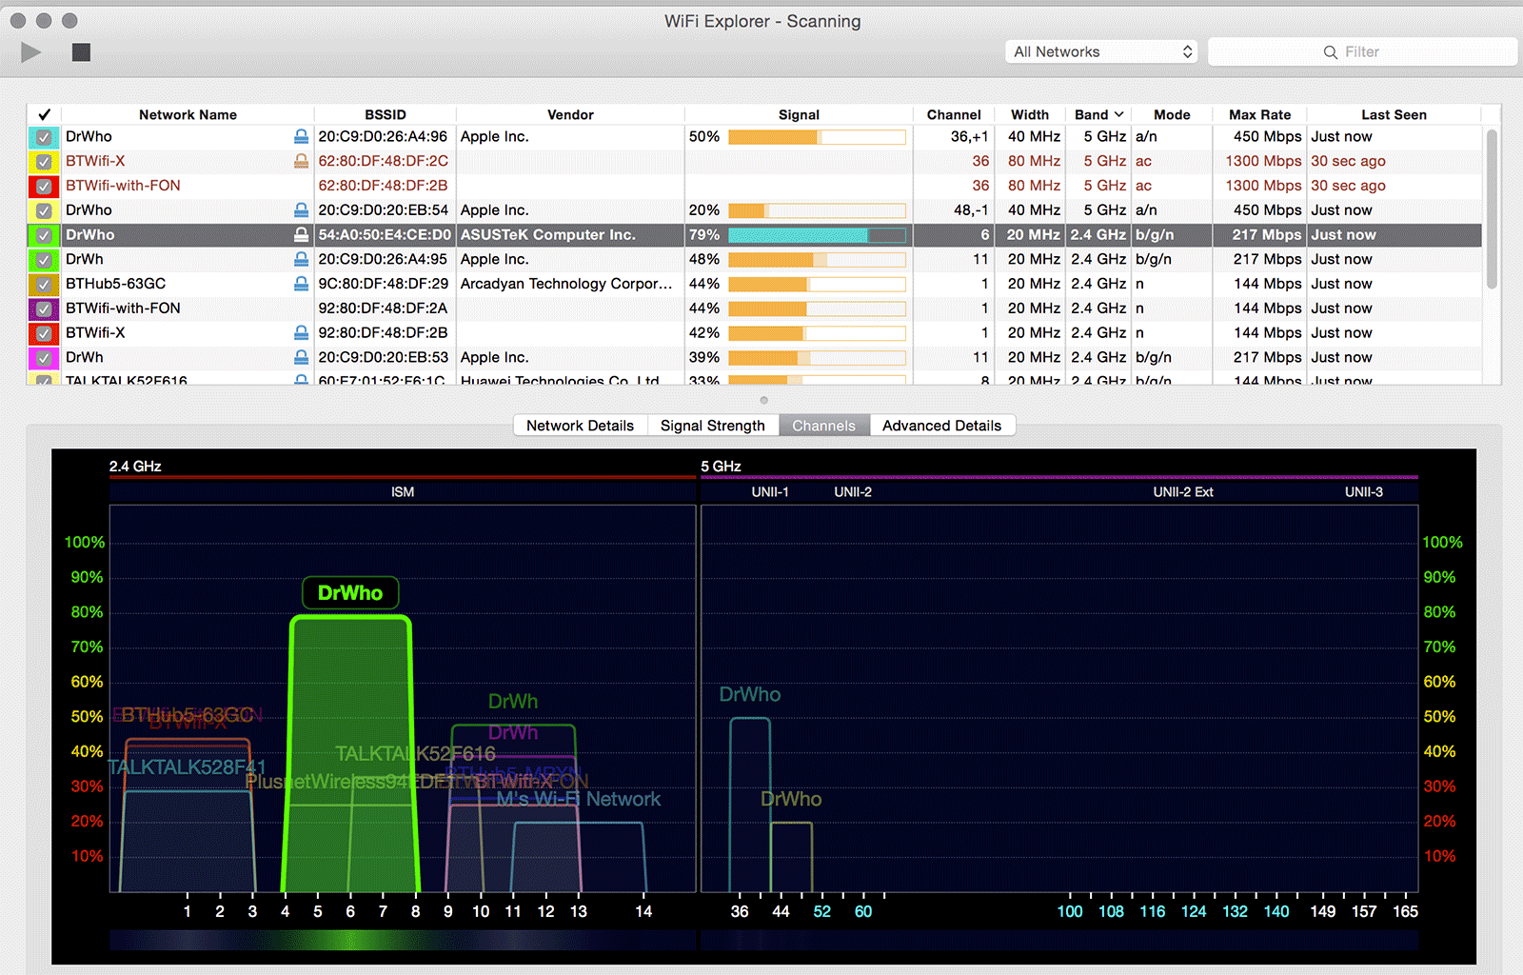The image size is (1523, 975).
Task: Sort by BSSID column header
Action: [x=385, y=114]
